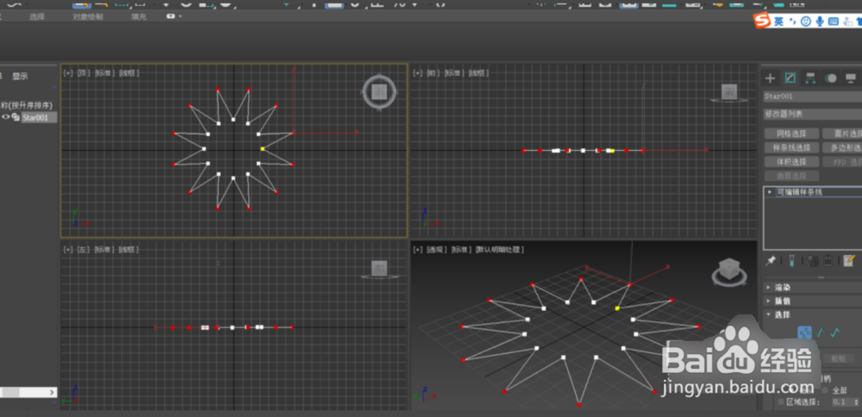This screenshot has height=417, width=862.
Task: Click Sogou toolbar soft keyboard icon
Action: pyautogui.click(x=834, y=21)
